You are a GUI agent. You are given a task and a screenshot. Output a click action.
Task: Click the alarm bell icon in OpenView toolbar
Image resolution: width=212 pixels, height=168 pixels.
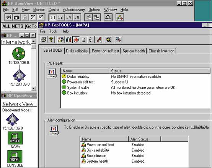108,18
